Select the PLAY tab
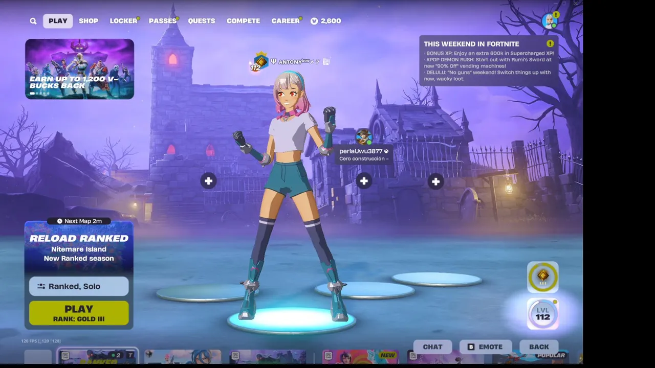 tap(58, 21)
